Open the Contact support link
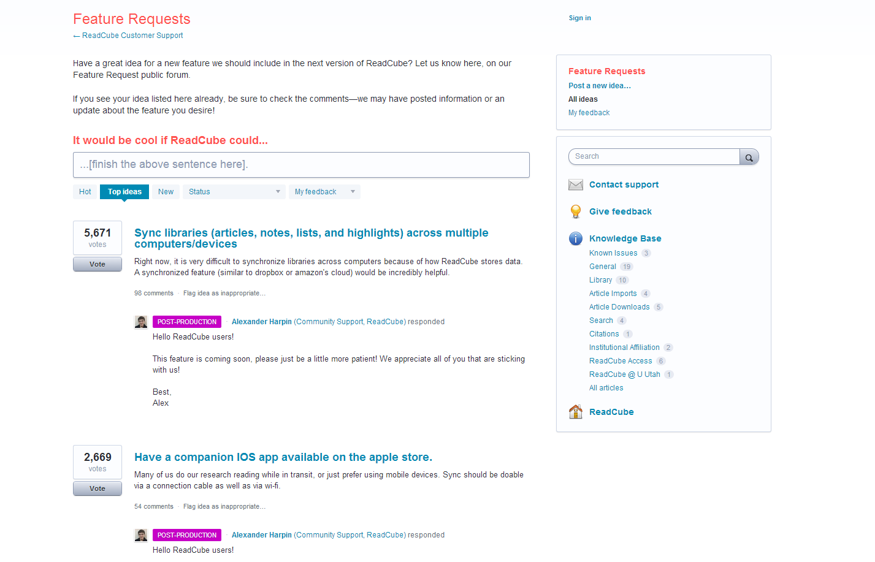This screenshot has width=875, height=562. [x=624, y=184]
